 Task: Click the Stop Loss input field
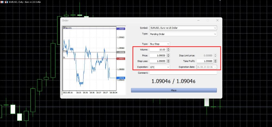click(x=158, y=61)
